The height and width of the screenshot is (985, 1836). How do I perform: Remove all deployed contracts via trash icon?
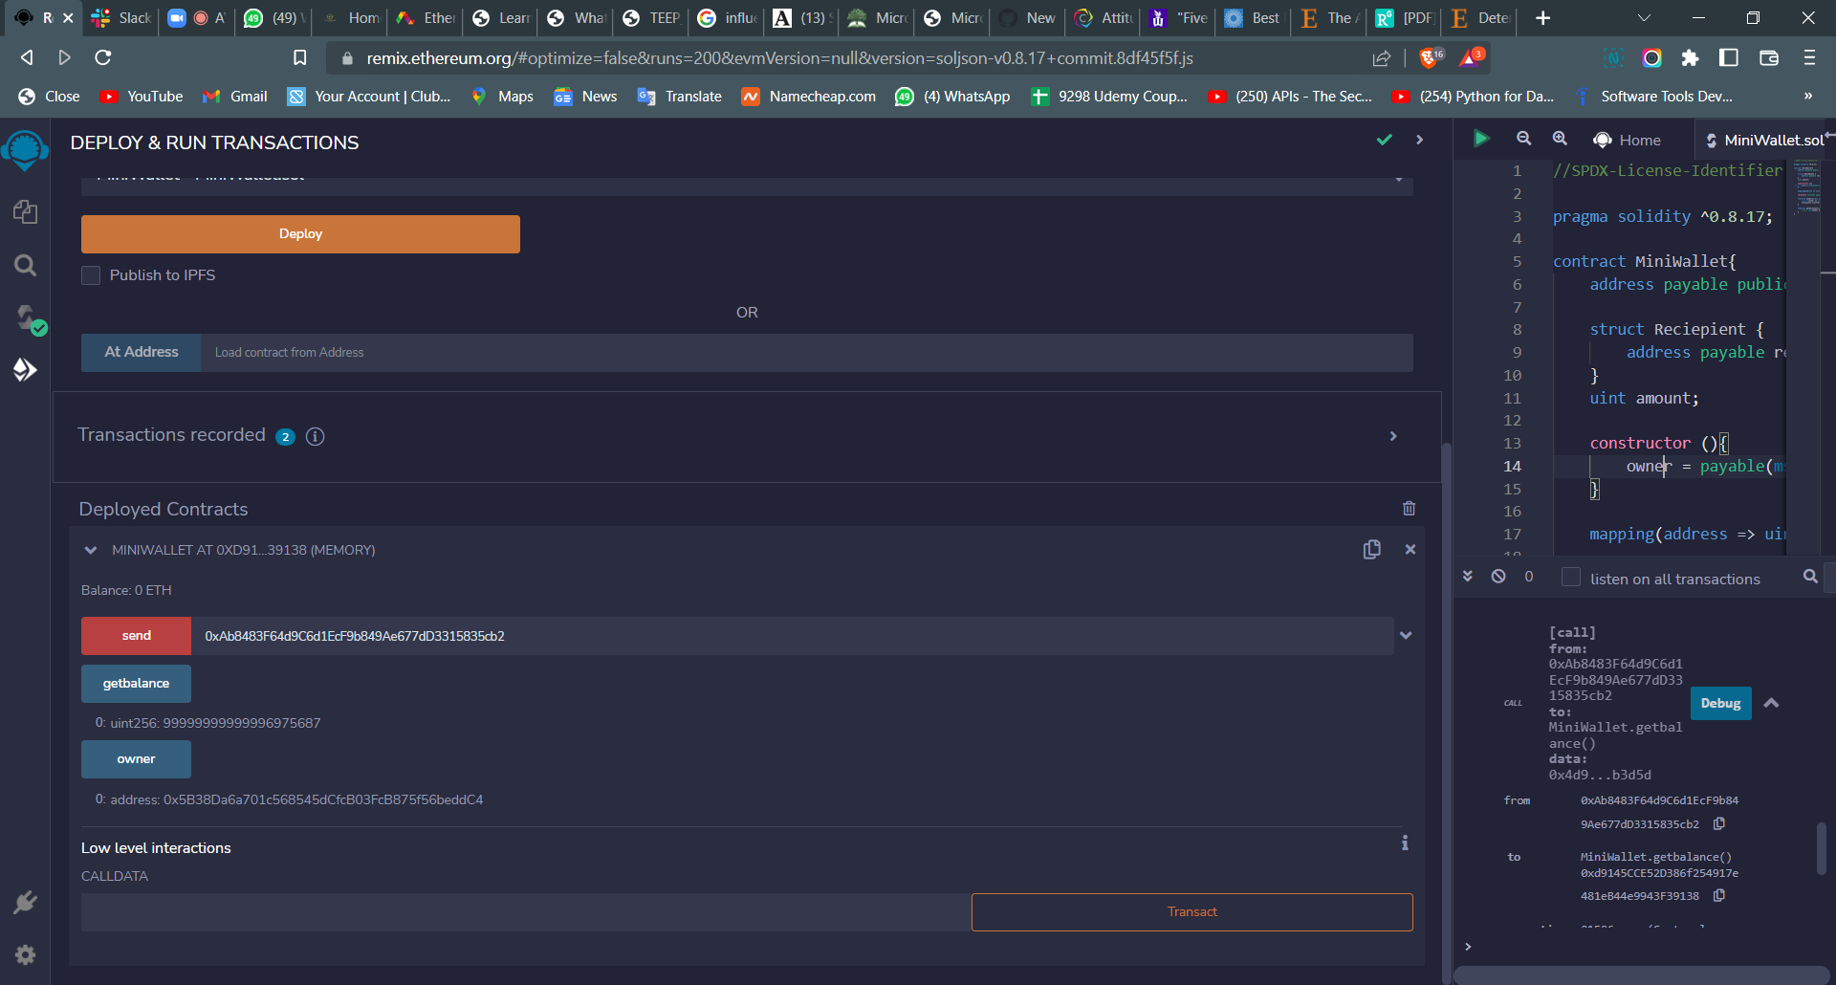click(1409, 508)
